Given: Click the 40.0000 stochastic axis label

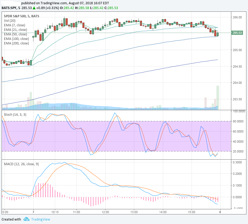Looking at the screenshot, I should (238, 142).
